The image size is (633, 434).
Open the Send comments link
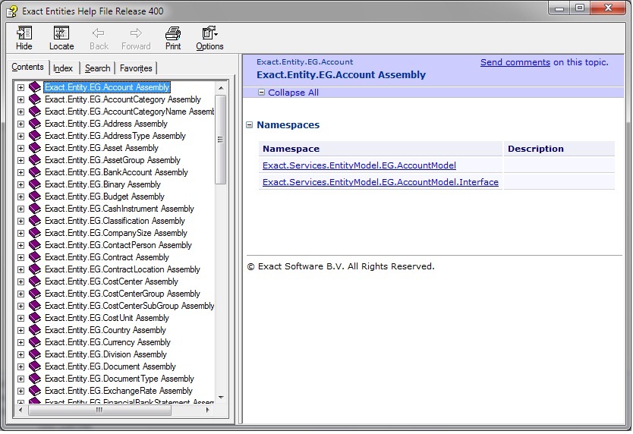click(515, 62)
